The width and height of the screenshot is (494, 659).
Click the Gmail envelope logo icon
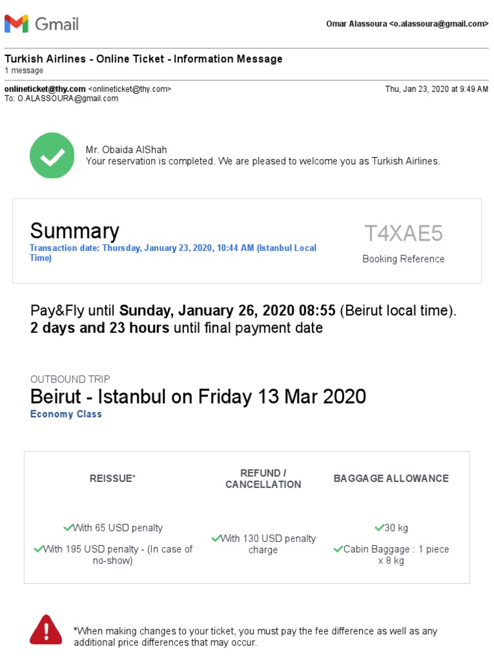[x=16, y=24]
